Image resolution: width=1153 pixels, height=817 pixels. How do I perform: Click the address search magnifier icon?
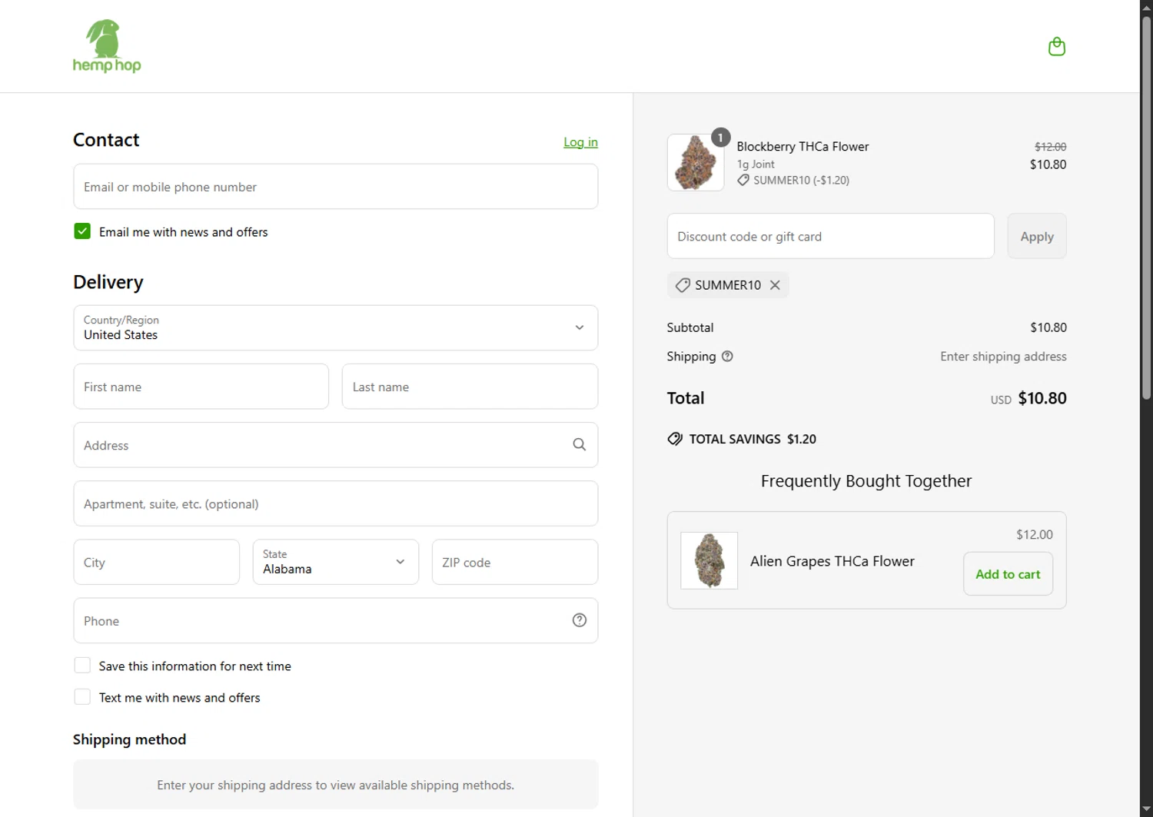pos(580,445)
